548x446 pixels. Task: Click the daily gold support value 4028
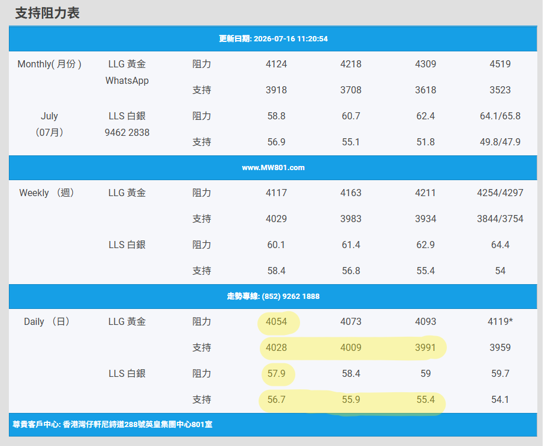[276, 347]
